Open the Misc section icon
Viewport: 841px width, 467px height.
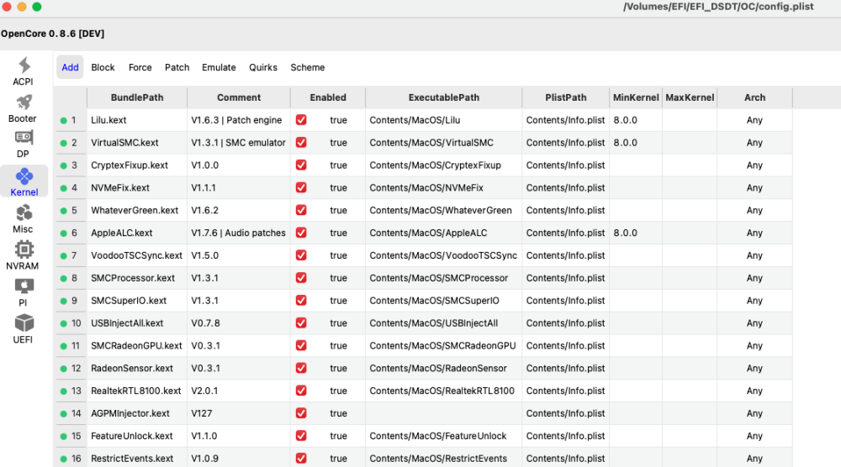click(23, 213)
